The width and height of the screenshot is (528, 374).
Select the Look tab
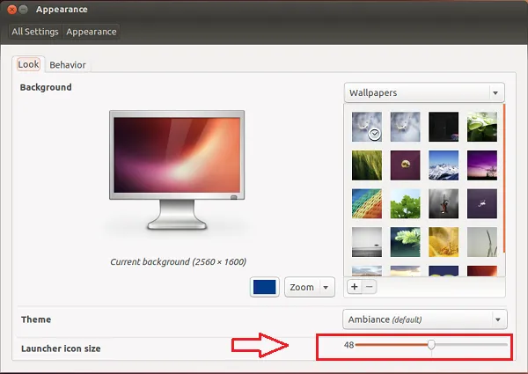[28, 64]
